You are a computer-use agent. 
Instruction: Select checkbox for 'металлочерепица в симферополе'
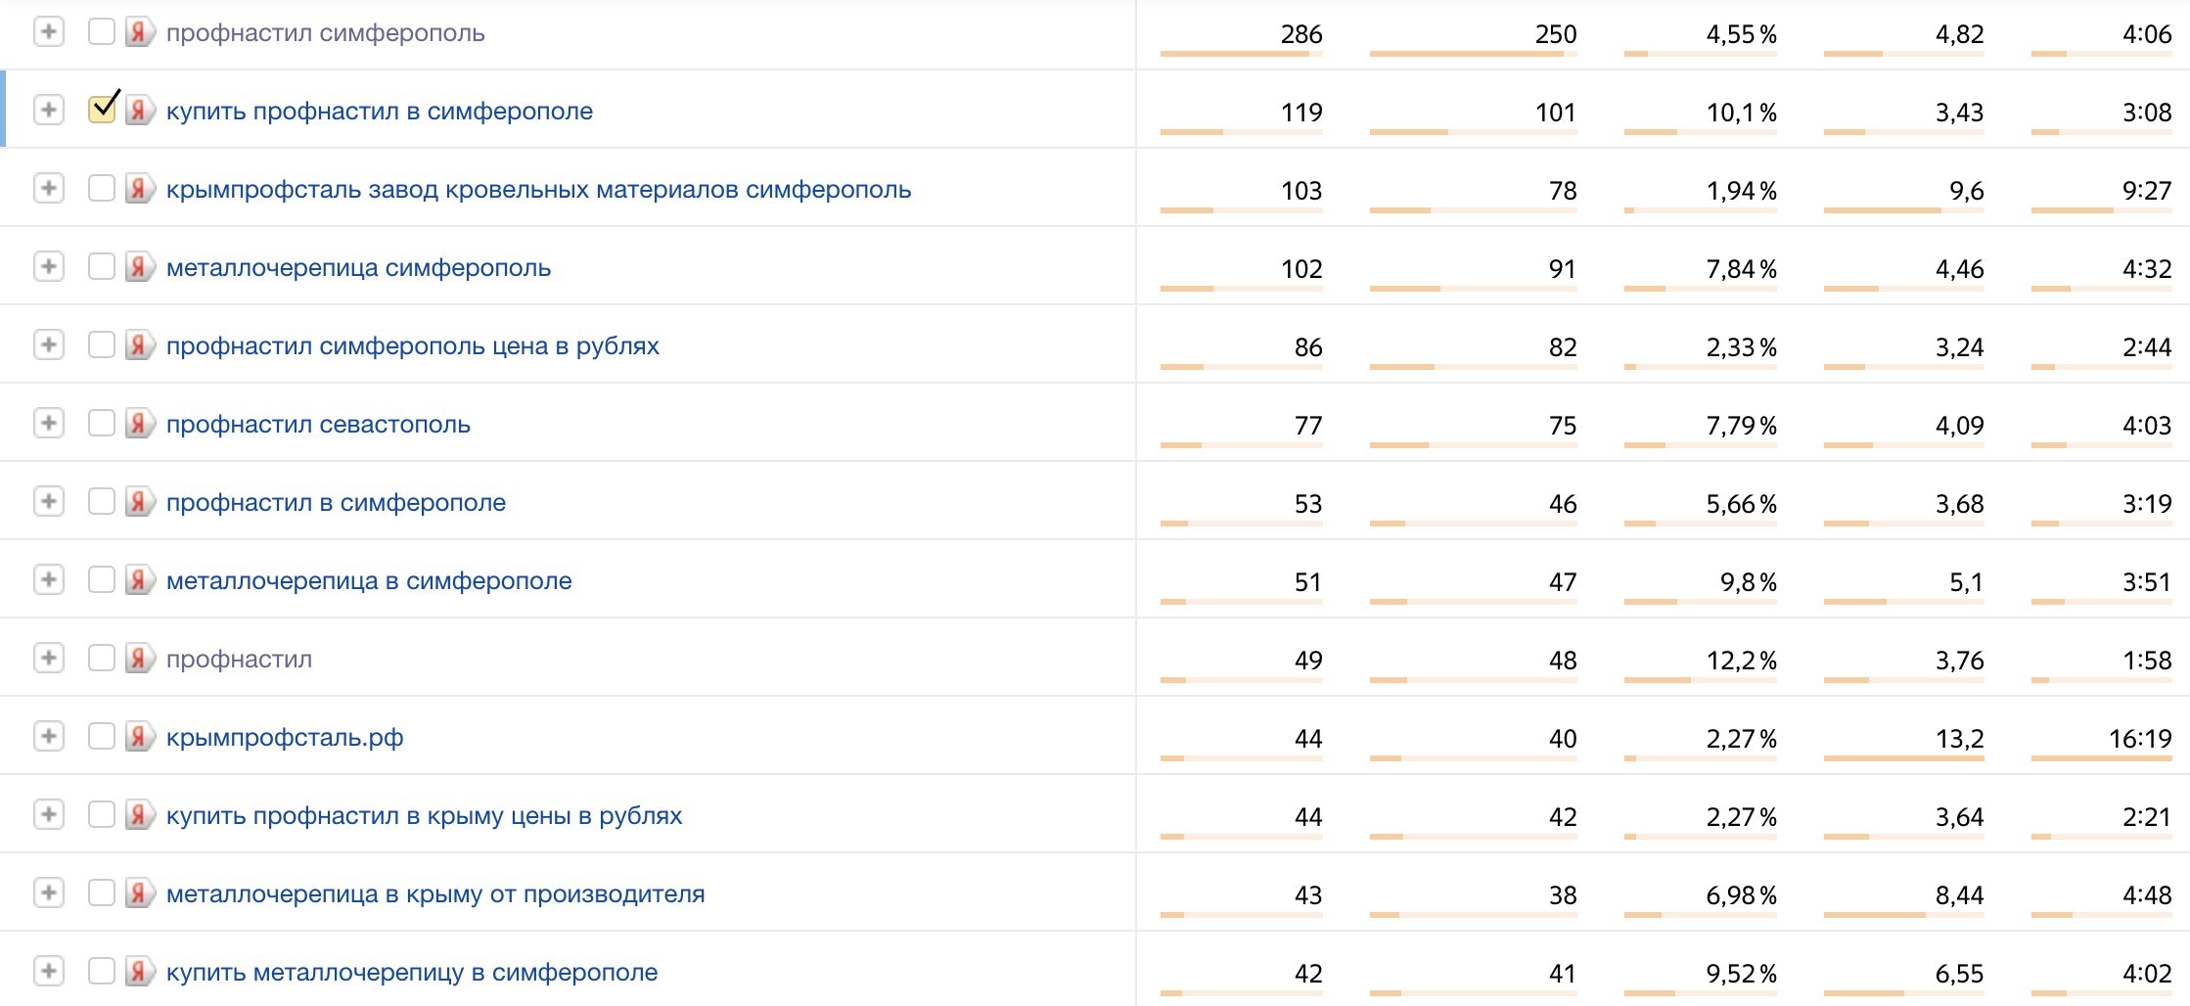(x=102, y=579)
